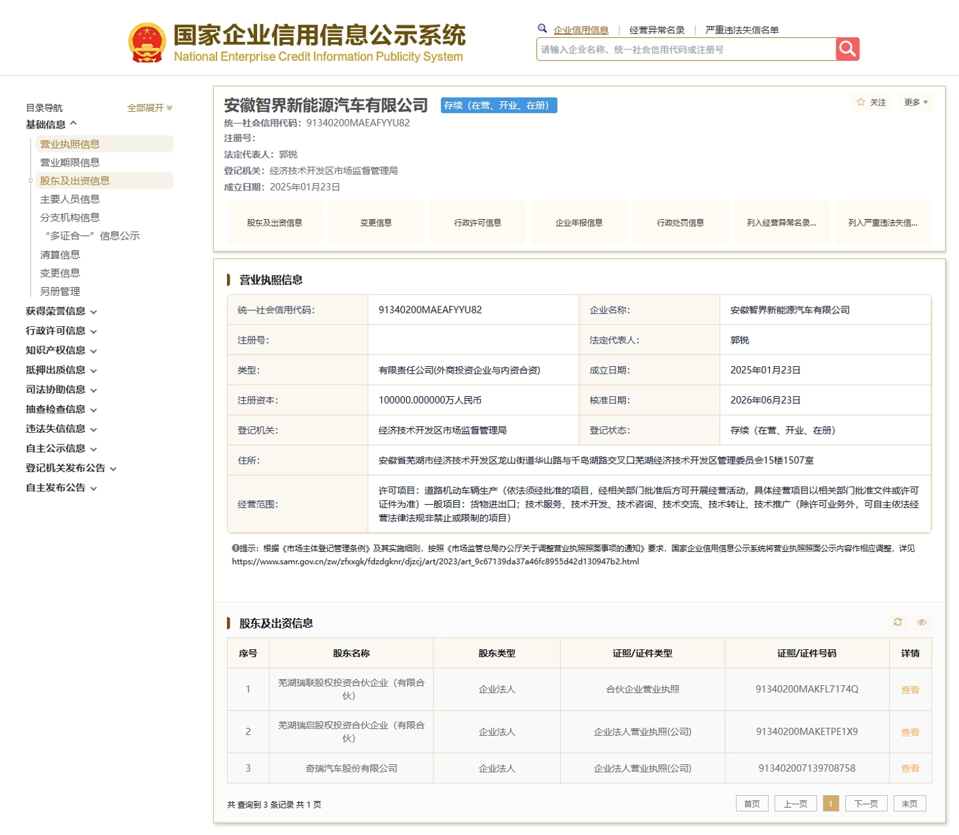View details for 奇瑞汽车股份有限公司
The height and width of the screenshot is (835, 959).
(910, 768)
